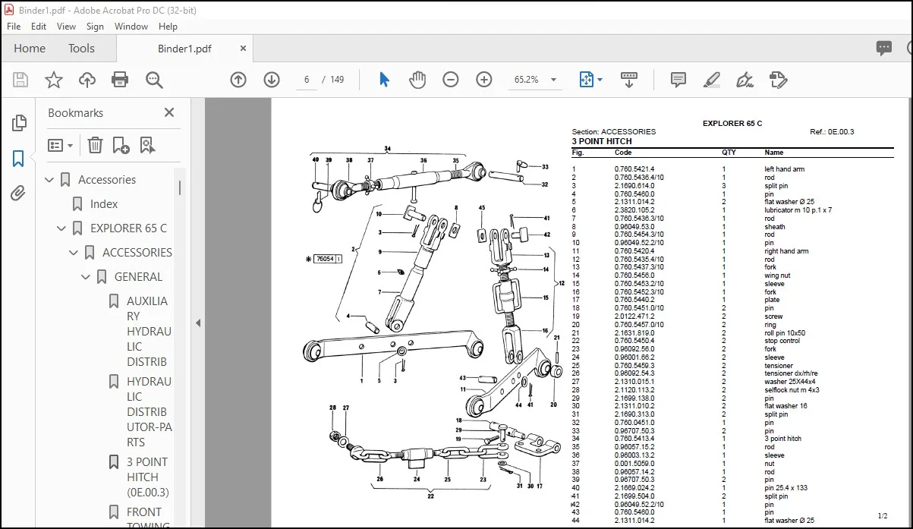Viewport: 913px width, 529px height.
Task: Delete the selected bookmark with trash icon
Action: [95, 145]
